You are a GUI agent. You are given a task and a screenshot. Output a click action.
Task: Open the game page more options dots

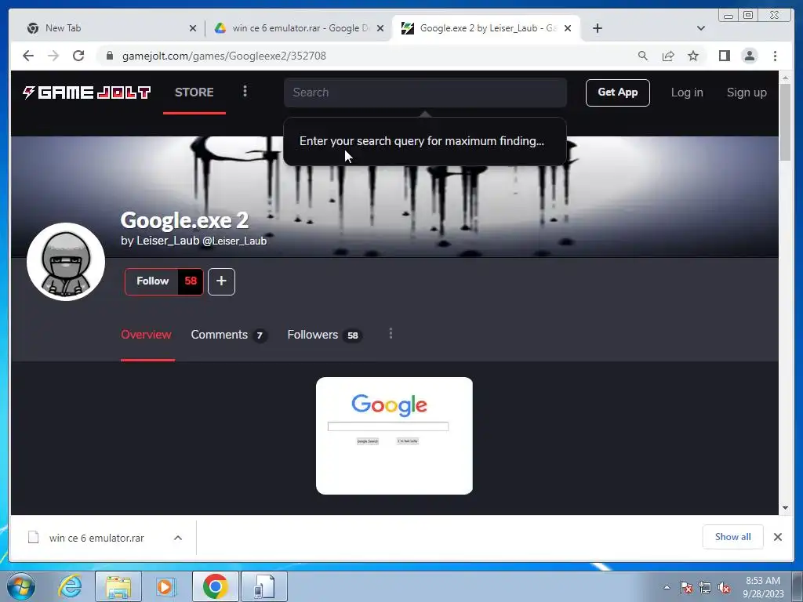(x=391, y=334)
